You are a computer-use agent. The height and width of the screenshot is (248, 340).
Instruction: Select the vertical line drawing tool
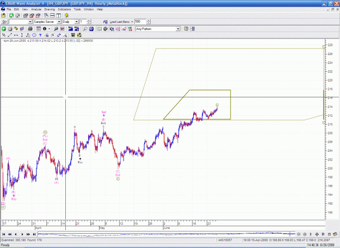pos(22,35)
